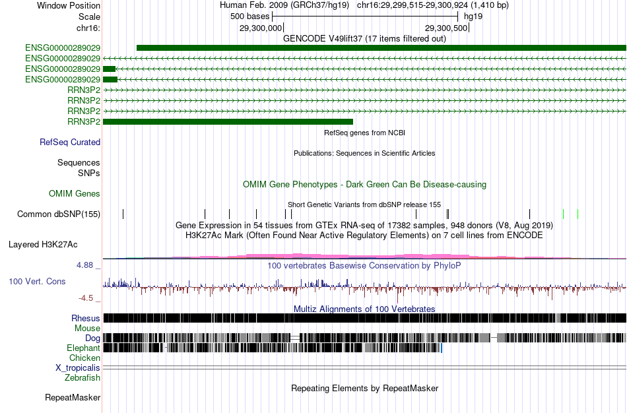Click the SNPs subtrack label
The width and height of the screenshot is (627, 413).
click(x=89, y=173)
